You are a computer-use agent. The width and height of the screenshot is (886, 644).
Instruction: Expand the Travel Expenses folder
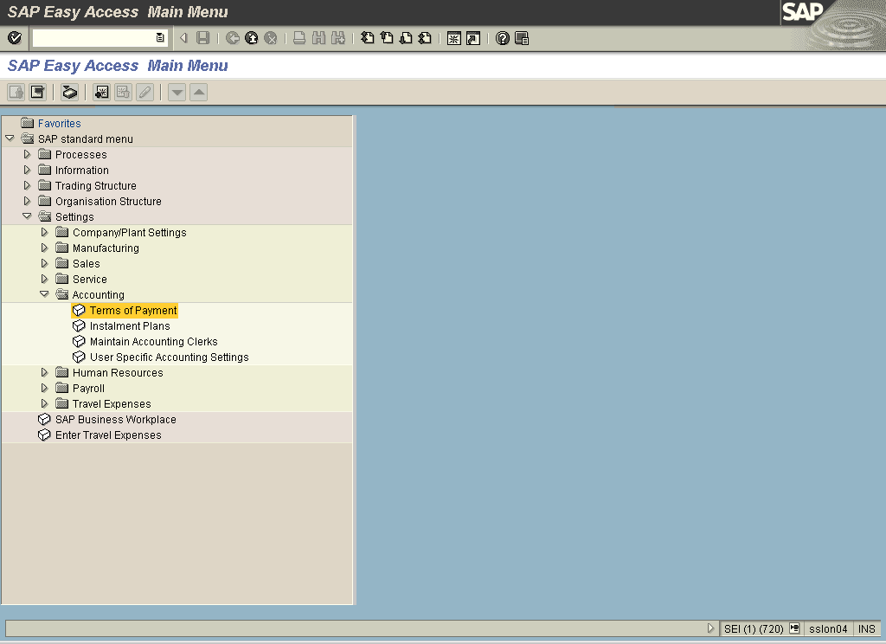[44, 403]
